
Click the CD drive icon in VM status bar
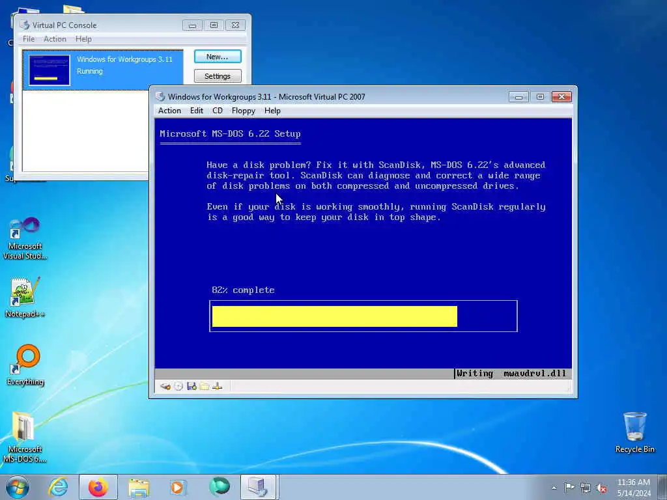tap(178, 386)
